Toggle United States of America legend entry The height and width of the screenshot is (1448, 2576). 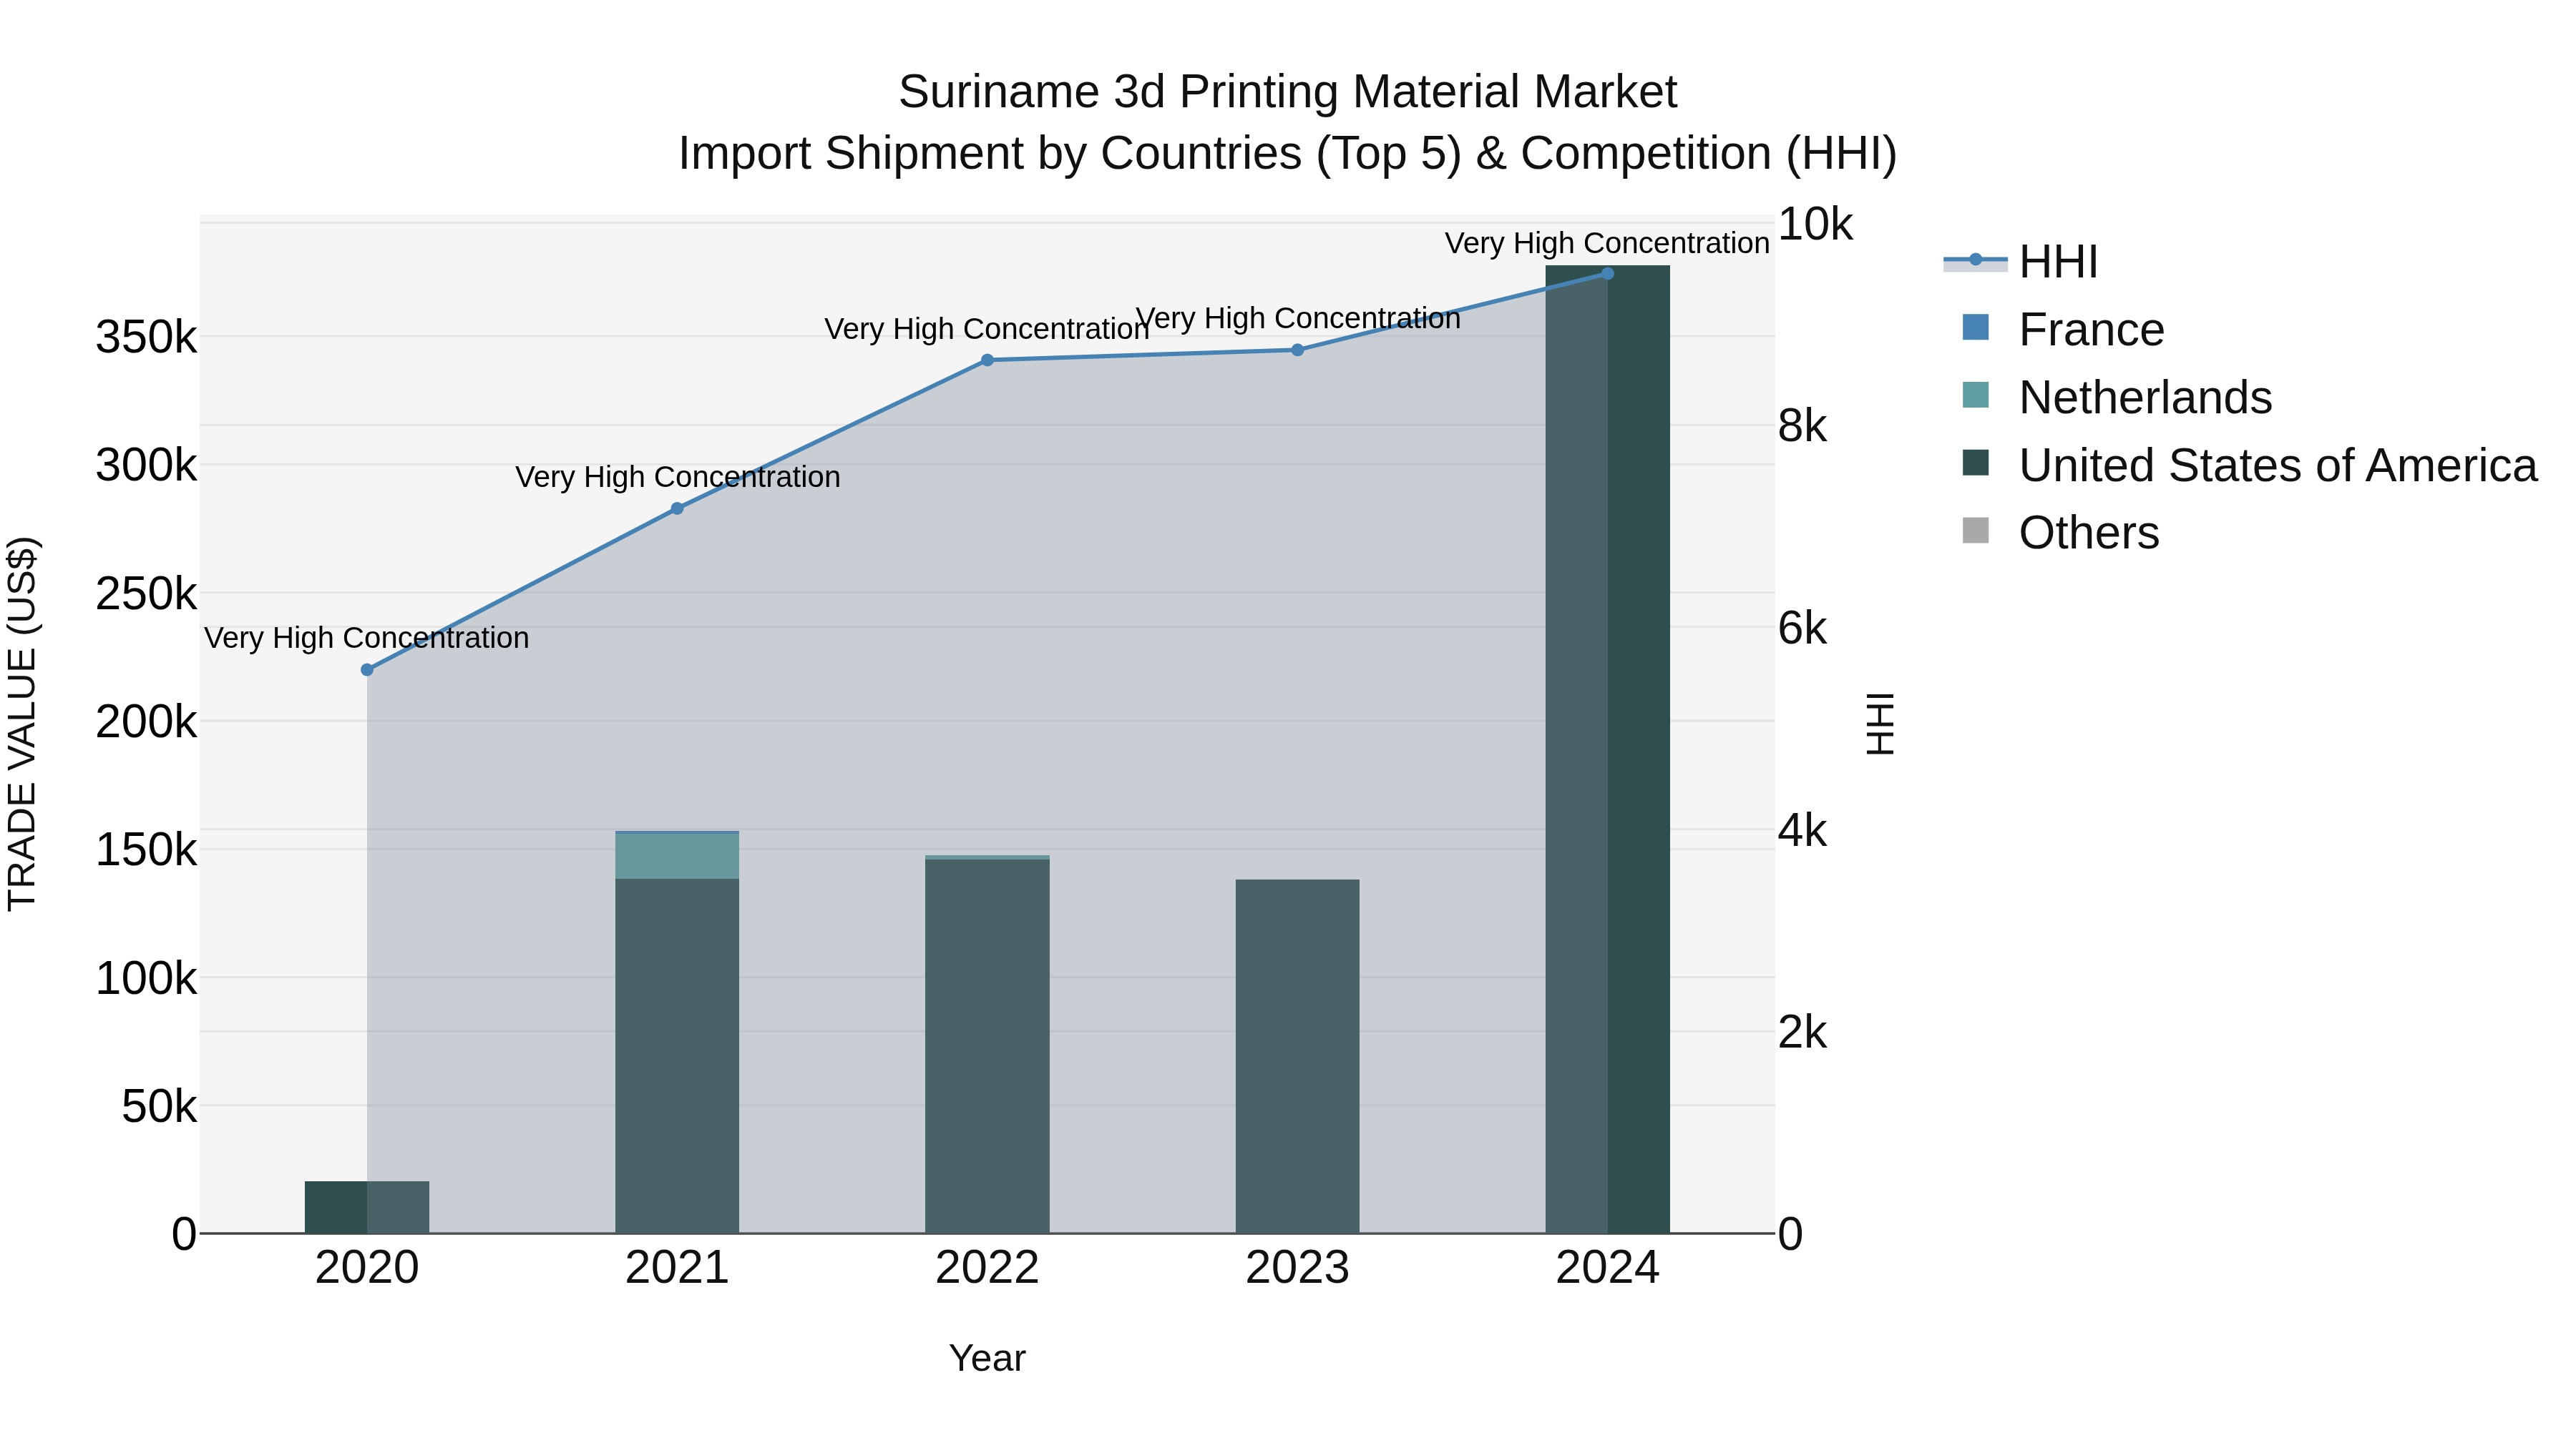(2249, 466)
